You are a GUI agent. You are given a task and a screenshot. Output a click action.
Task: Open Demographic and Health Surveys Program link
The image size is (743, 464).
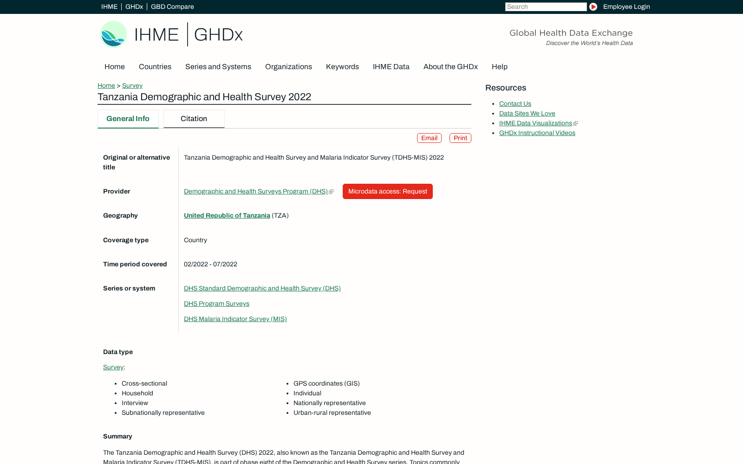256,191
